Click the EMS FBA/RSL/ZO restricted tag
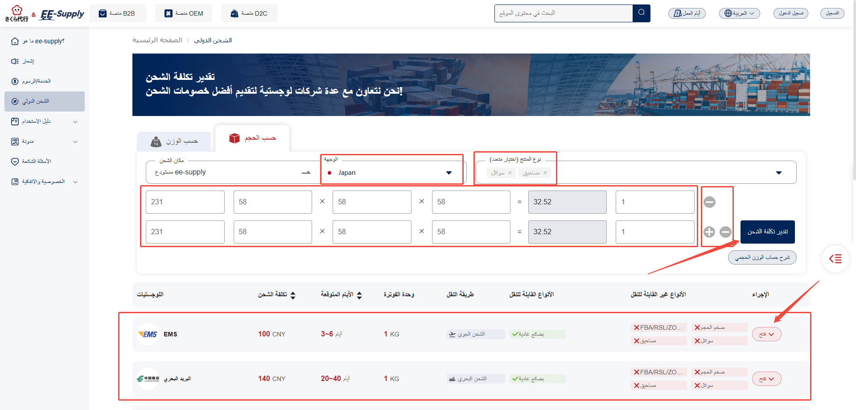This screenshot has width=856, height=410. [658, 327]
